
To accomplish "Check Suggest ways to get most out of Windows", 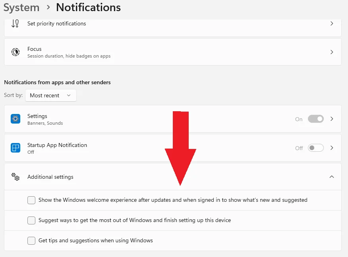I will click(31, 220).
